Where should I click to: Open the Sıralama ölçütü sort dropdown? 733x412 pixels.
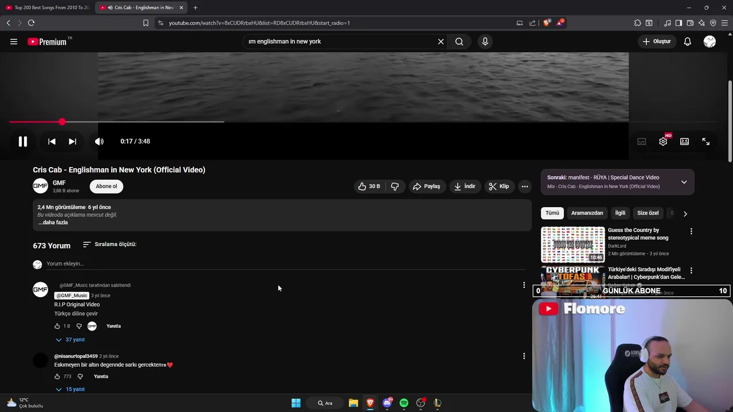tap(109, 244)
